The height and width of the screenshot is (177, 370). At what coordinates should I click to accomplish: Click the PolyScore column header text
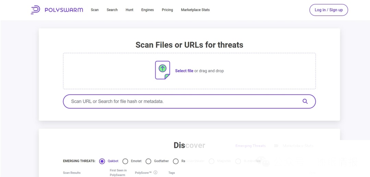(x=143, y=173)
